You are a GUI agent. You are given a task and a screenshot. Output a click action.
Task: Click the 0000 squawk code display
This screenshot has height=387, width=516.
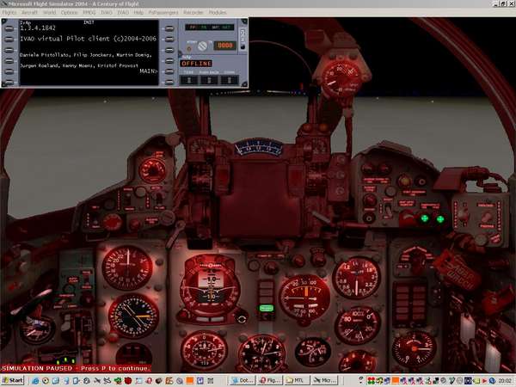pos(225,46)
